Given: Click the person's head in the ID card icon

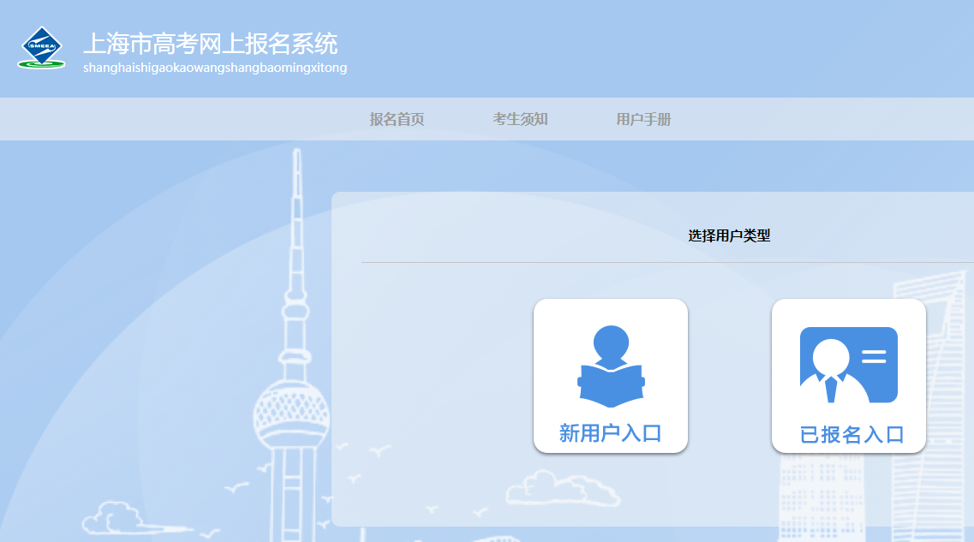Looking at the screenshot, I should (x=831, y=356).
